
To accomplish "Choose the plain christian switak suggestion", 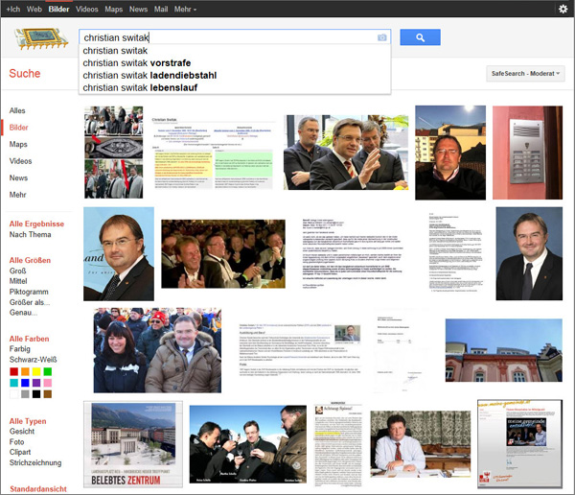I will (x=235, y=51).
